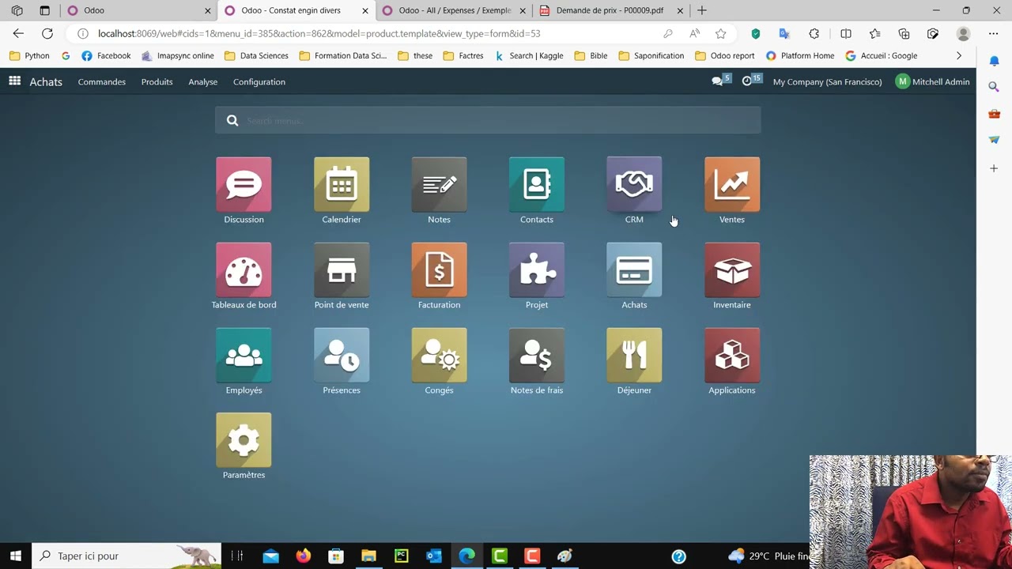Open the Point de vente app
The width and height of the screenshot is (1012, 569).
[x=342, y=270]
